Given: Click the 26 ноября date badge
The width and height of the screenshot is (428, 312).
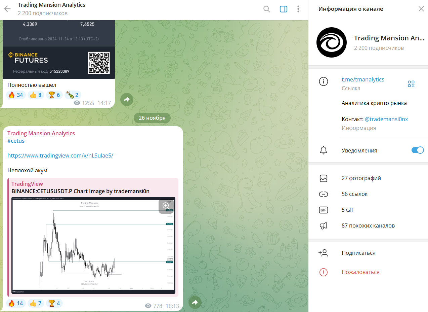Looking at the screenshot, I should 152,118.
